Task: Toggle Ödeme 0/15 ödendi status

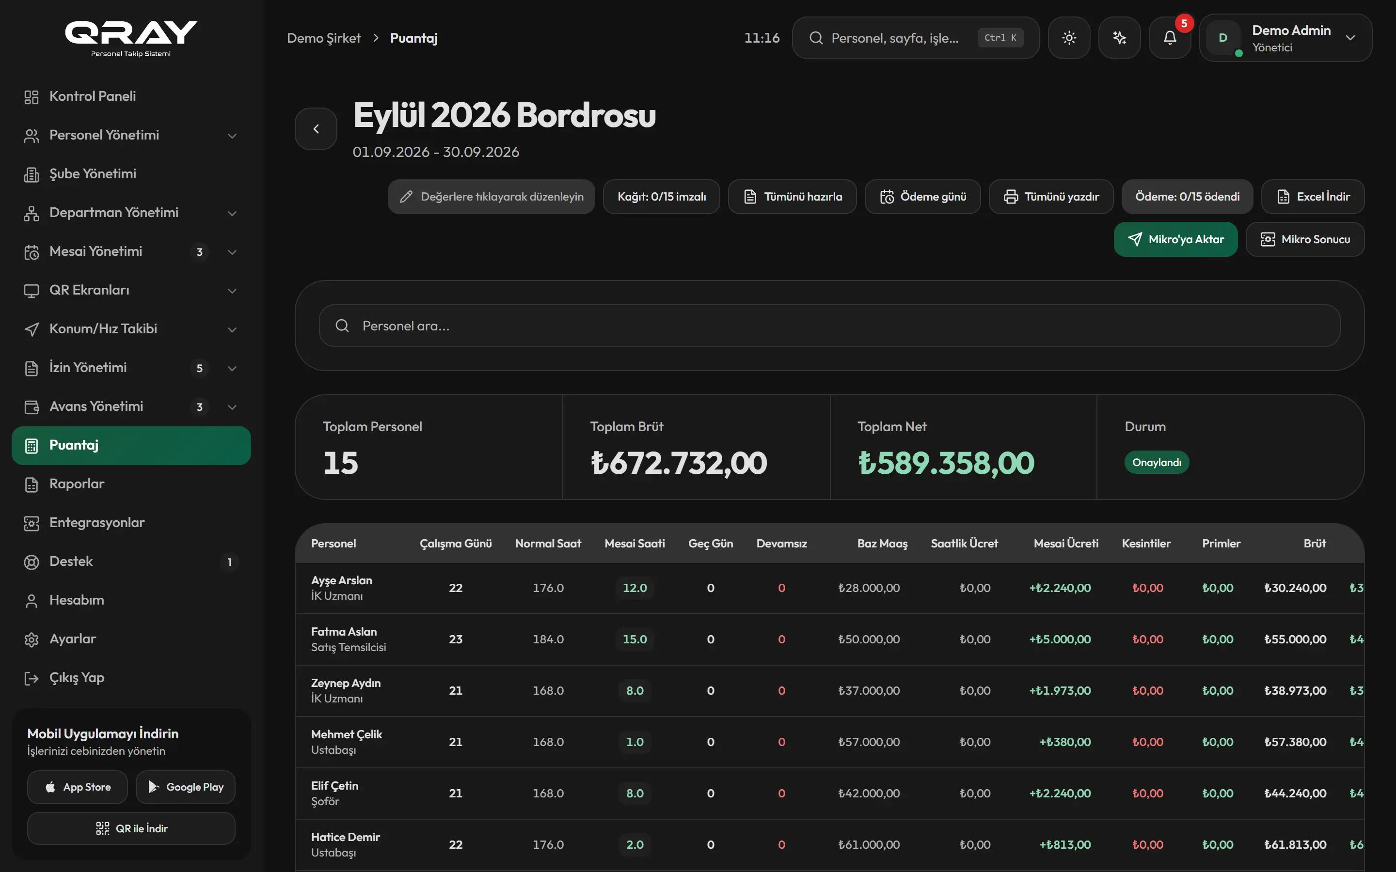Action: click(x=1187, y=197)
